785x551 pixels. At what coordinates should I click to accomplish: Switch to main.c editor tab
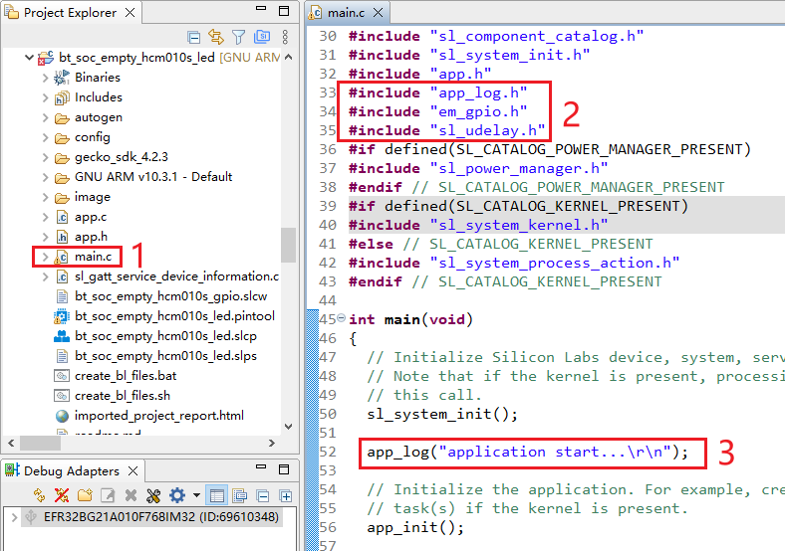coord(345,13)
